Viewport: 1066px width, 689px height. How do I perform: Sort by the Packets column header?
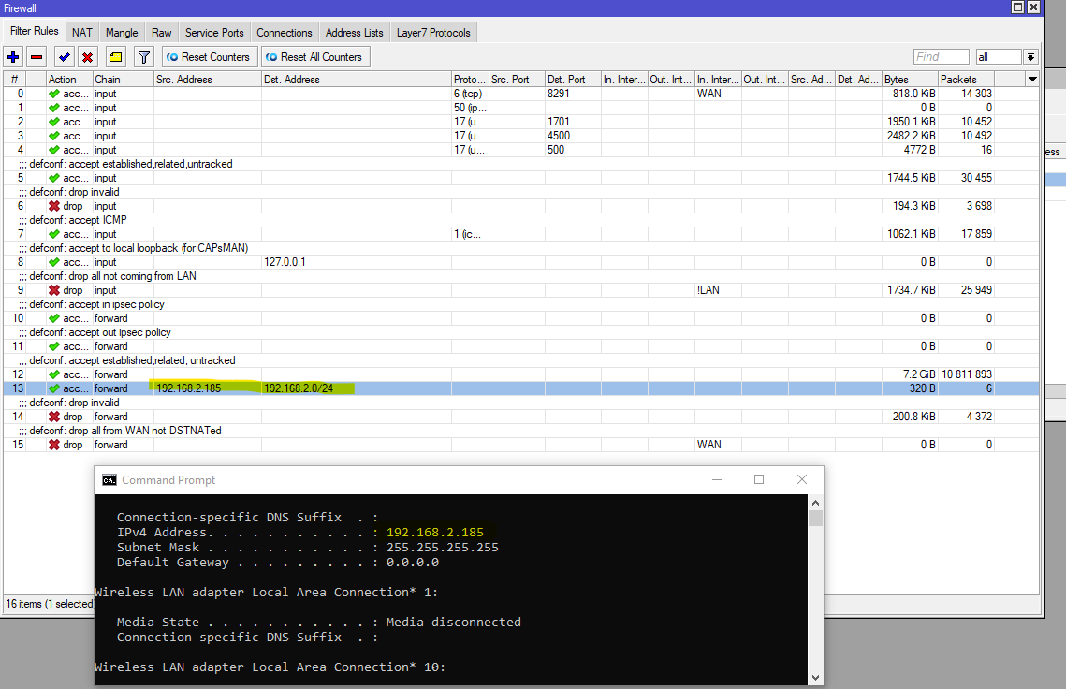click(x=966, y=80)
